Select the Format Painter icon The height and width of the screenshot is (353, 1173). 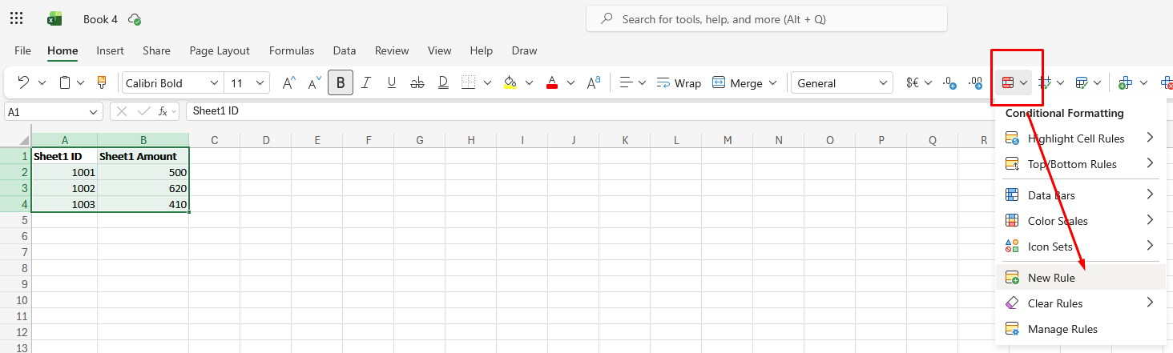tap(102, 82)
